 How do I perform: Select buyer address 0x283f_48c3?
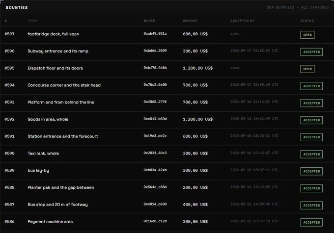click(x=155, y=153)
